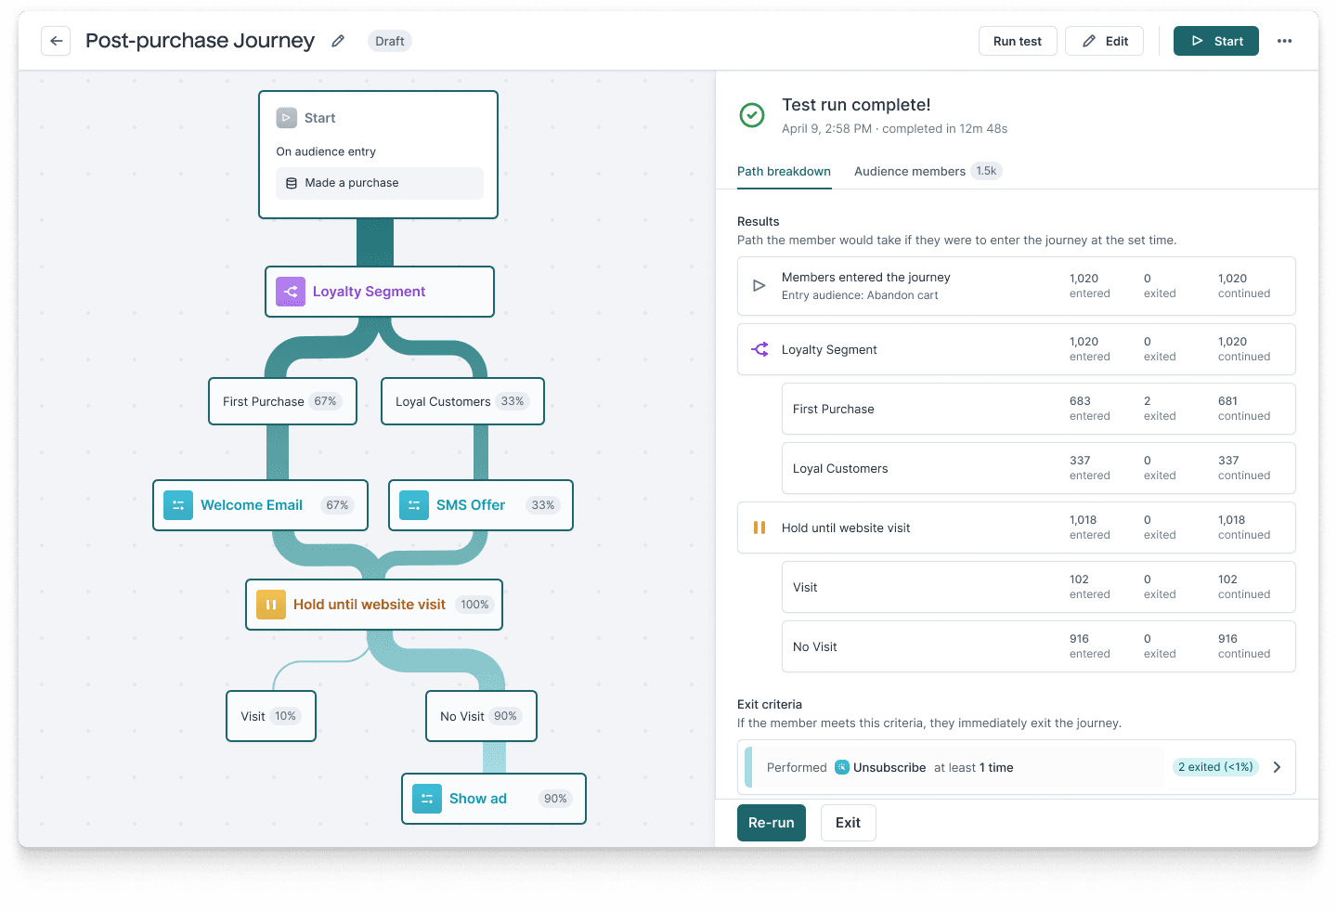Screen dimensions: 1337x912
Task: Click the orange Hold pause icon on canvas
Action: (271, 605)
